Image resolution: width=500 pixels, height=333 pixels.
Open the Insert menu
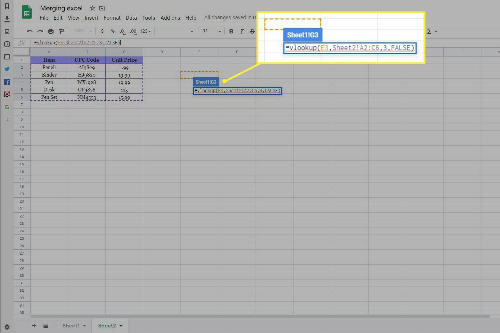click(x=92, y=18)
